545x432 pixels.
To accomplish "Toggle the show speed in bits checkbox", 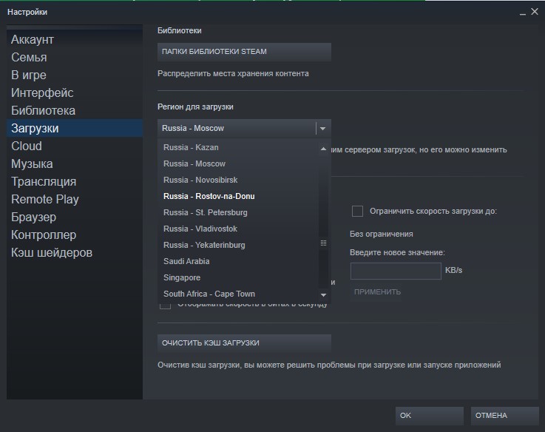I will point(165,306).
